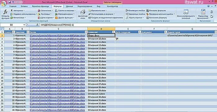Screen dimensions: 217x112
Task: Open the Office button menu
Action: pyautogui.click(x=3, y=4)
